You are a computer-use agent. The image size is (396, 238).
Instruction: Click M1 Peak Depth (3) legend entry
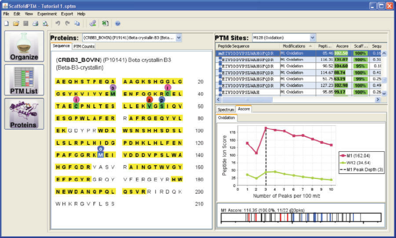tap(361, 170)
